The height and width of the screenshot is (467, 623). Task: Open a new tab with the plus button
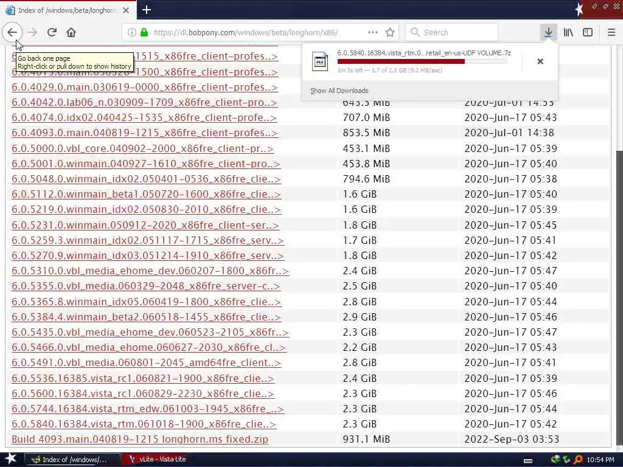tap(147, 10)
